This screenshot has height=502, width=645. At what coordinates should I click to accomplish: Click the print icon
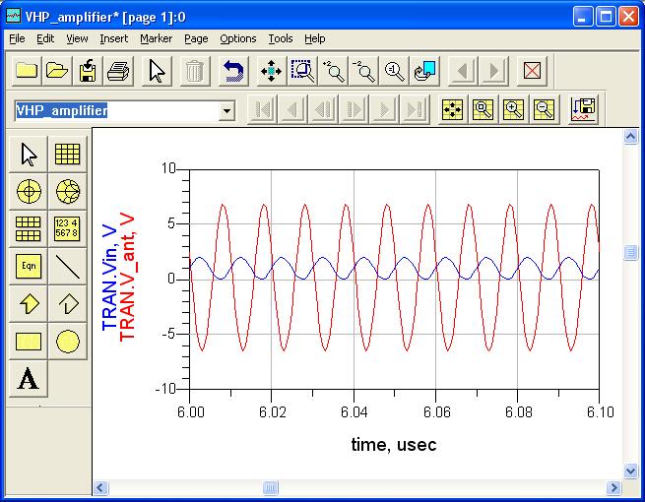click(118, 71)
